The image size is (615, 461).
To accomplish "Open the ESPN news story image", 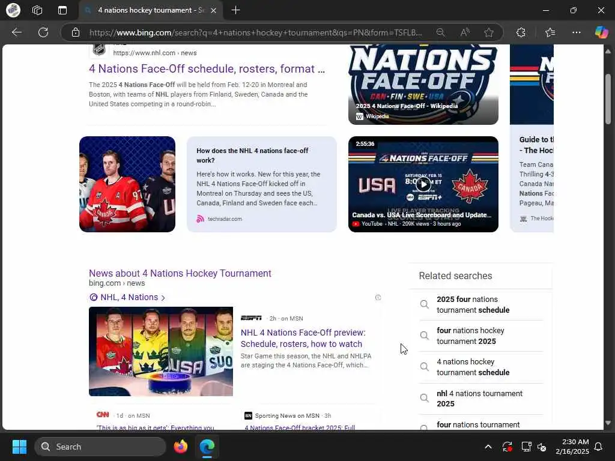I will point(161,351).
